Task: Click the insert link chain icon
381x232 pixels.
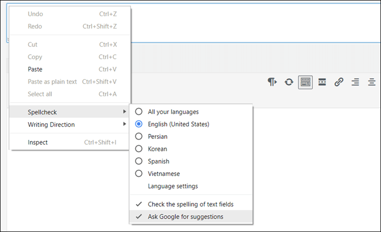Action: pyautogui.click(x=339, y=82)
